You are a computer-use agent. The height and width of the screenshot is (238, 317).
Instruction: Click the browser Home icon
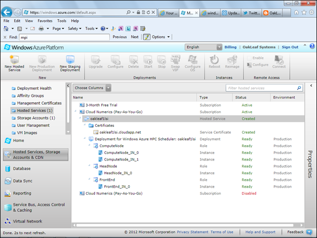[x=296, y=12]
